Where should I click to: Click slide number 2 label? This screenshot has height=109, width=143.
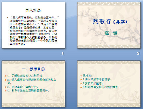point(138,53)
